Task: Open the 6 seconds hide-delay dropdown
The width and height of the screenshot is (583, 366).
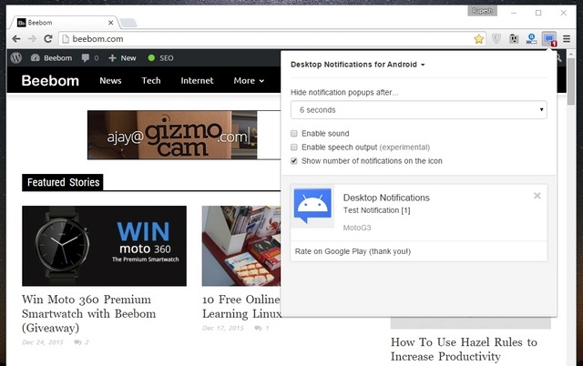Action: [419, 110]
